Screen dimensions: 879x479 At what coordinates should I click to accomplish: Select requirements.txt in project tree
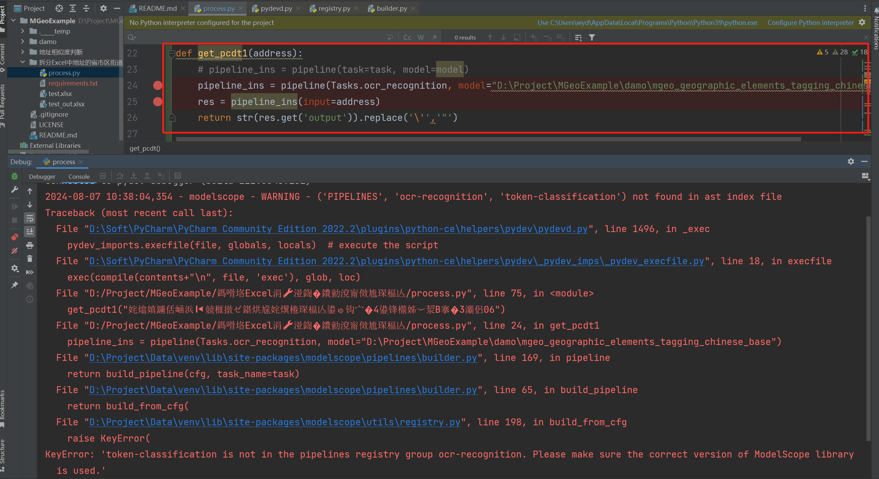(73, 83)
